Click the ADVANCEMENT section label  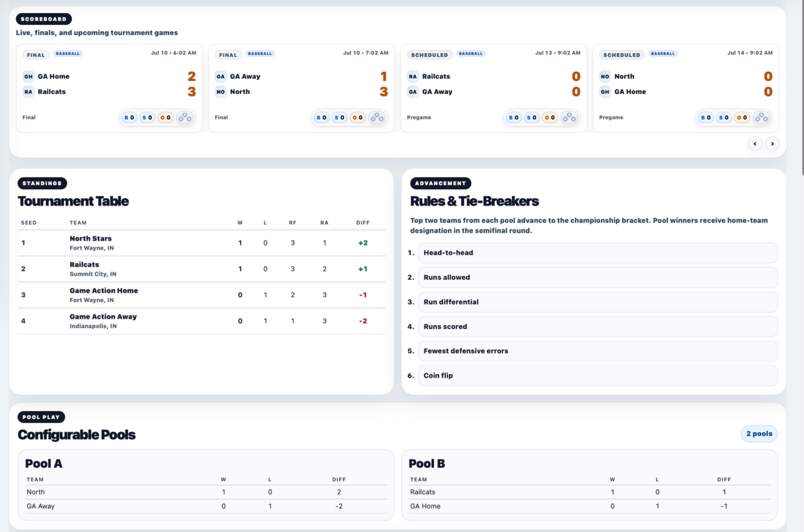pyautogui.click(x=440, y=183)
